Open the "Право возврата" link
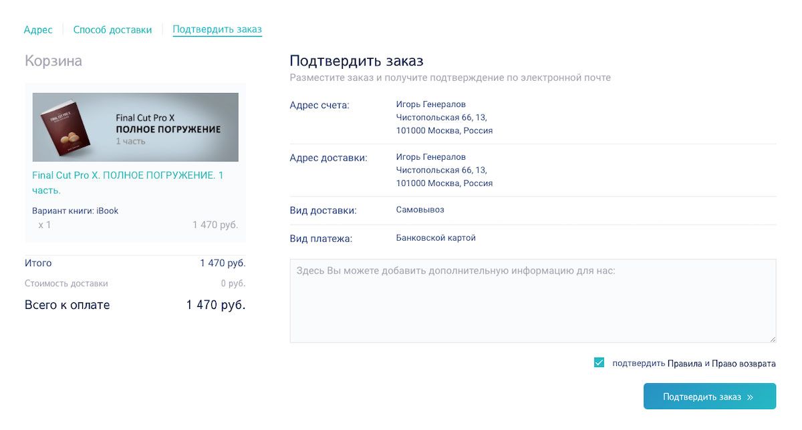The width and height of the screenshot is (802, 430). 744,364
